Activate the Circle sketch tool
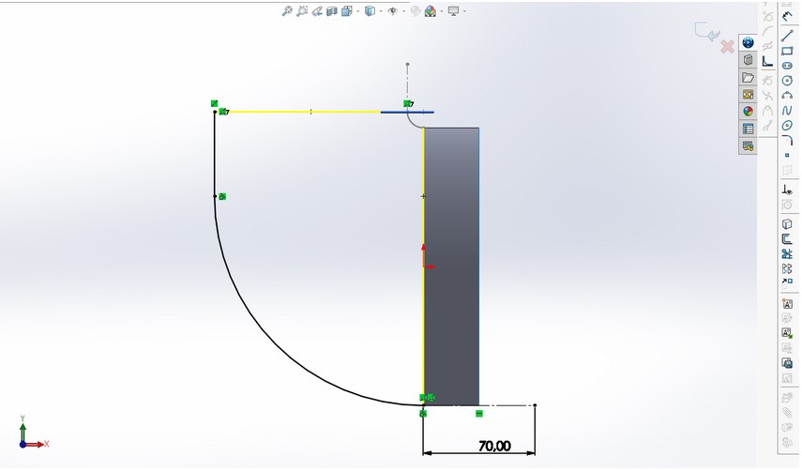Viewport: 802px width, 471px height. [x=787, y=81]
